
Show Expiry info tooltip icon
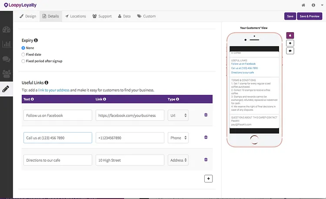[36, 40]
